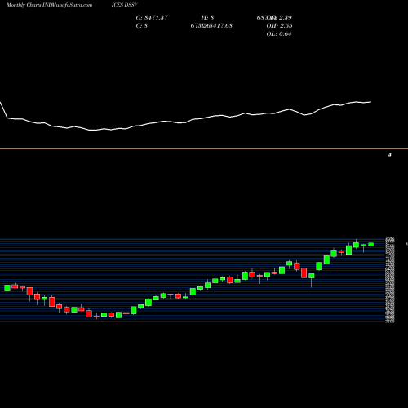The width and height of the screenshot is (408, 408).
Task: Click the 'OH: 2.55' readout
Action: pyautogui.click(x=279, y=25)
